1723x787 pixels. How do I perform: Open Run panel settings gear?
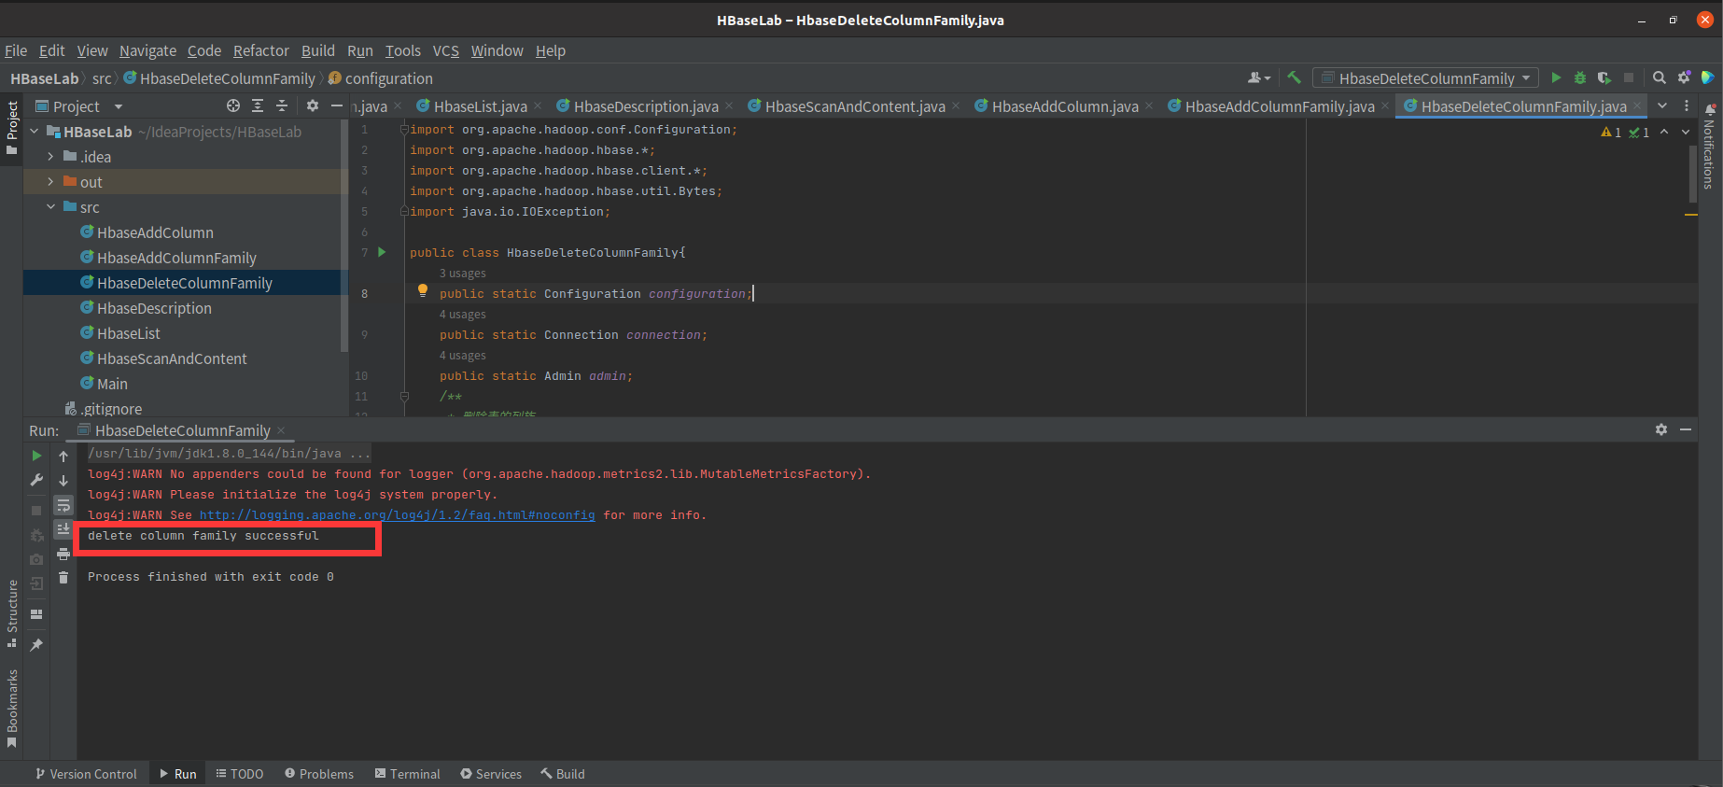pyautogui.click(x=1661, y=429)
